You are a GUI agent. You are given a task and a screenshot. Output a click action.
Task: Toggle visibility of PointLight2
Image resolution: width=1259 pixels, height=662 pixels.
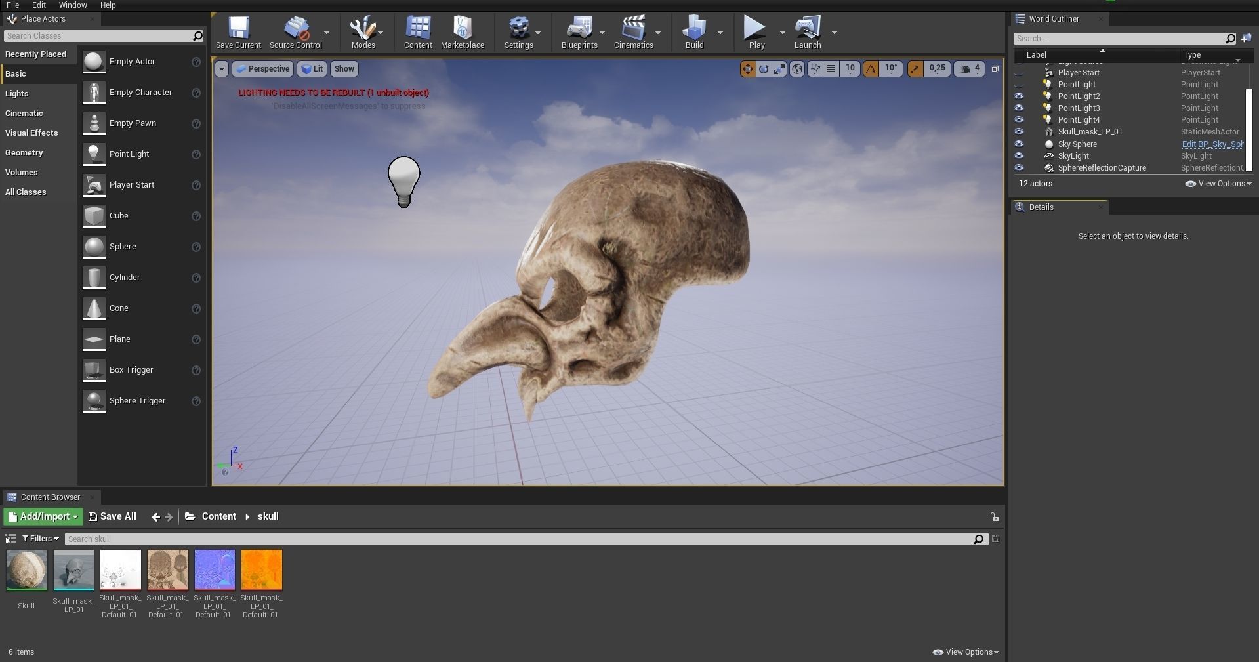point(1019,96)
